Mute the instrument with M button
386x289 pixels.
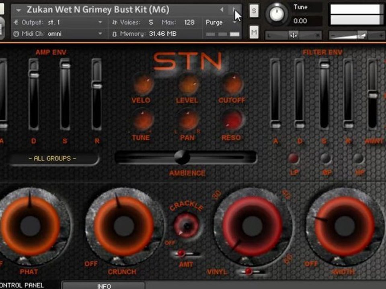254,32
